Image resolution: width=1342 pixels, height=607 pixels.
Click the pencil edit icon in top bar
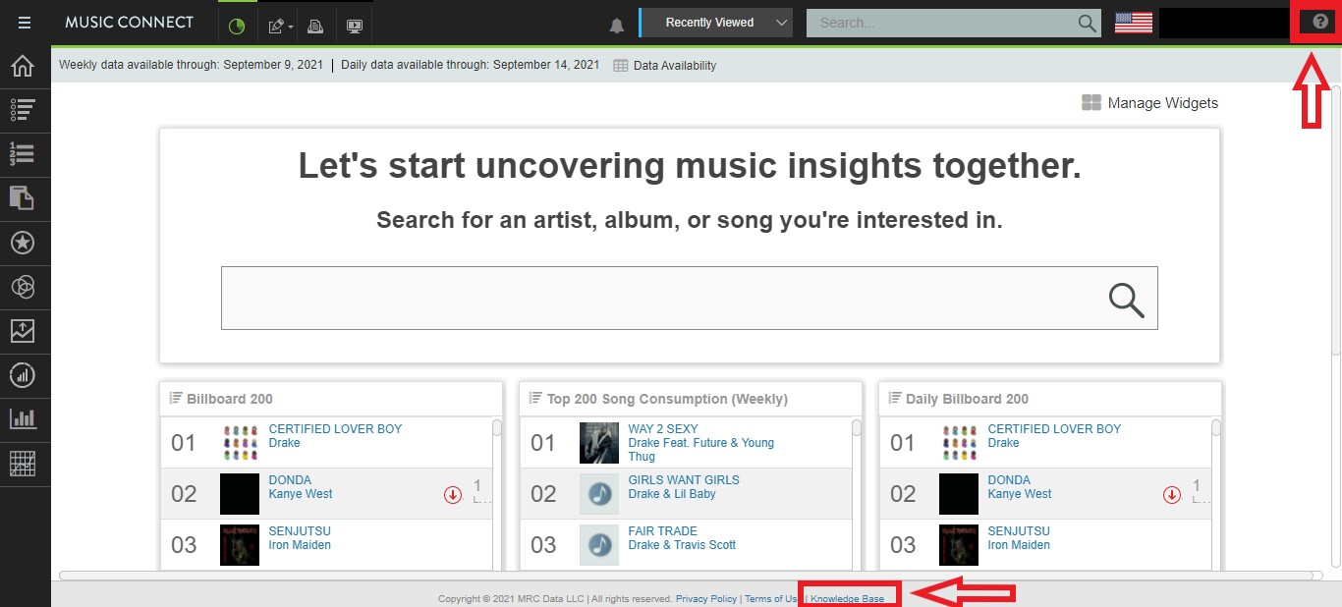pyautogui.click(x=276, y=27)
